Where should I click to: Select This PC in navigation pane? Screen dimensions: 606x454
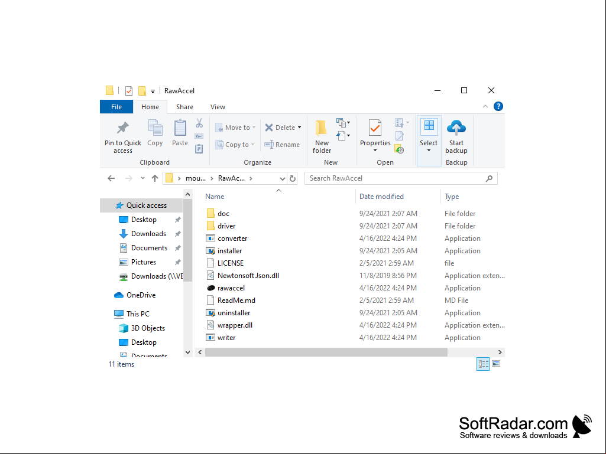point(138,314)
